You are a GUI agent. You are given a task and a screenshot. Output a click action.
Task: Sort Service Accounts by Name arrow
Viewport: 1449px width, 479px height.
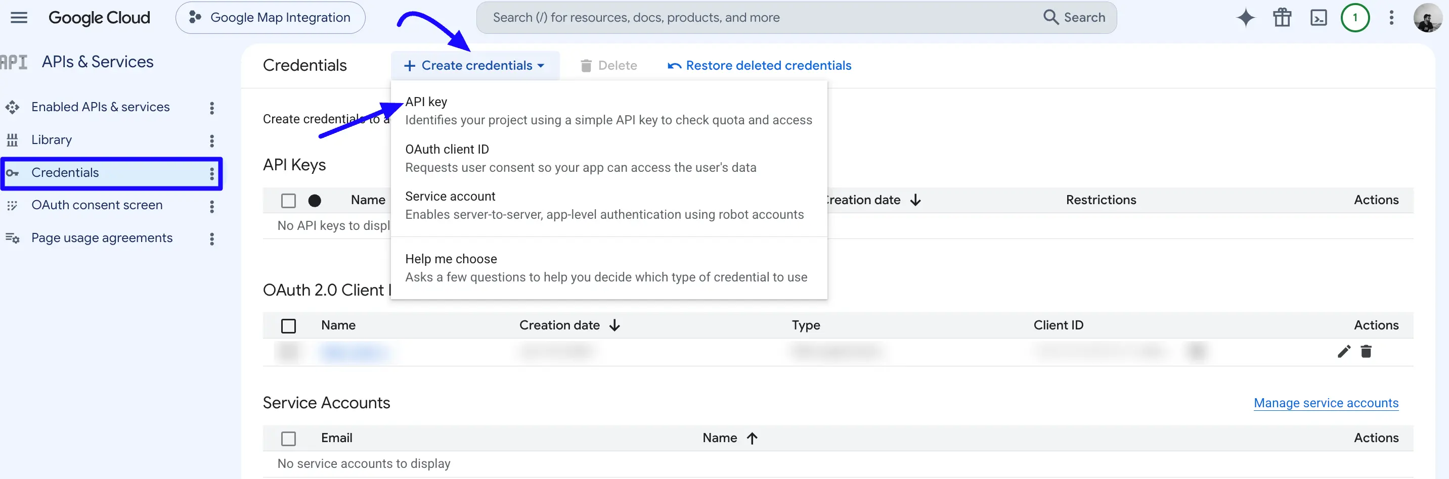coord(752,438)
